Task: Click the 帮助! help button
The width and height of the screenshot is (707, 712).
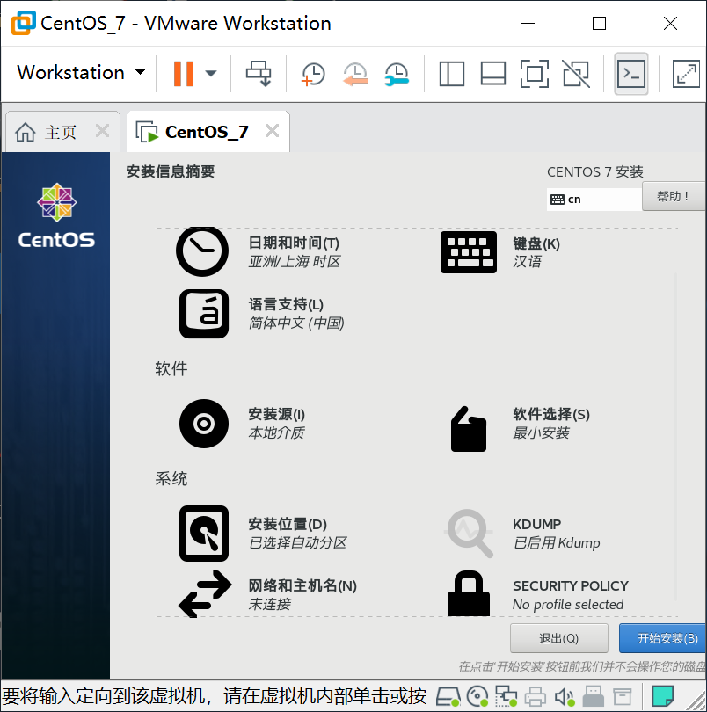Action: (x=674, y=196)
